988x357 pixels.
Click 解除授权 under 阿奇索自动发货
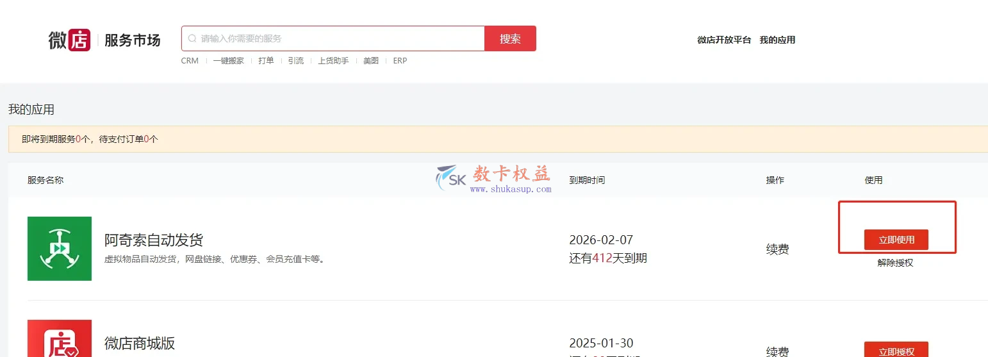coord(895,263)
